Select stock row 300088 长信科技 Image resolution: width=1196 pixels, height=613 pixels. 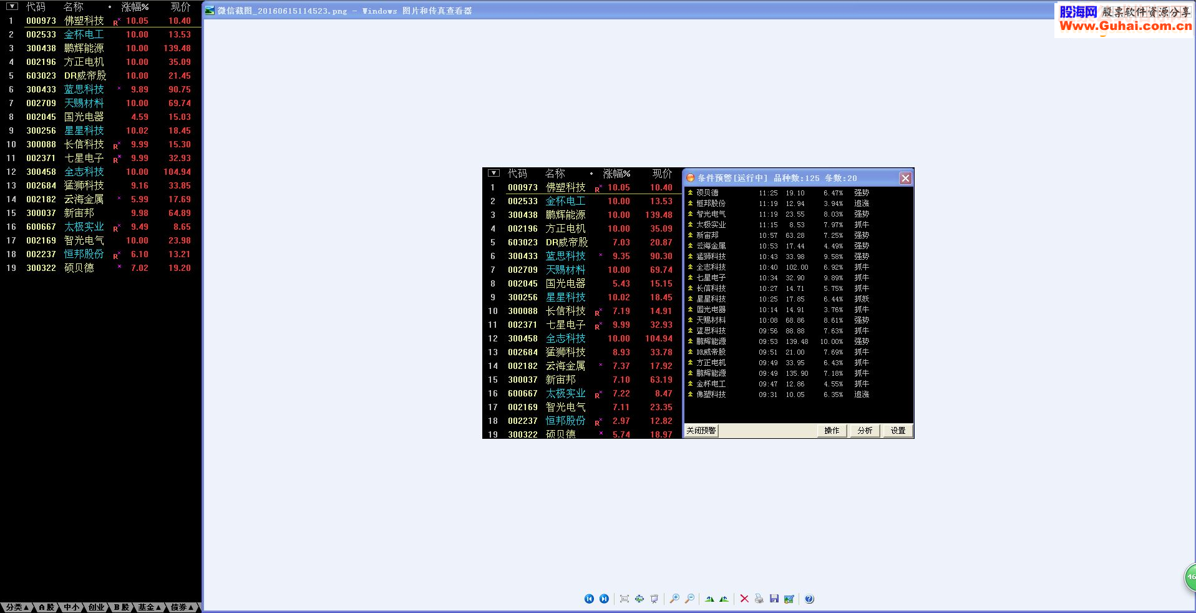100,144
